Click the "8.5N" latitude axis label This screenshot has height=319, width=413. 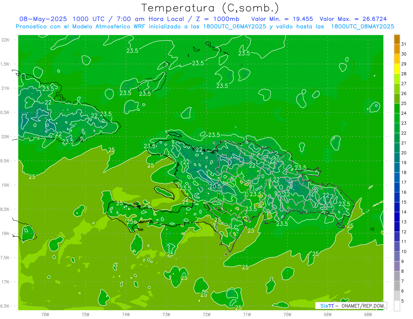tap(5, 209)
